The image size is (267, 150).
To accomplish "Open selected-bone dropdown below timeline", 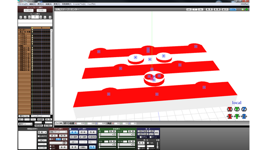I will coord(25,124).
